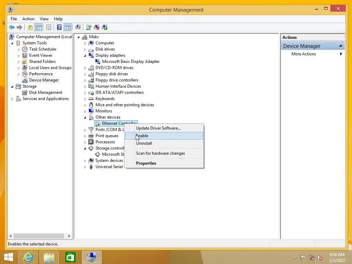Select Microsoft Basic Display Adapter device
Image resolution: width=352 pixels, height=264 pixels.
tap(131, 62)
